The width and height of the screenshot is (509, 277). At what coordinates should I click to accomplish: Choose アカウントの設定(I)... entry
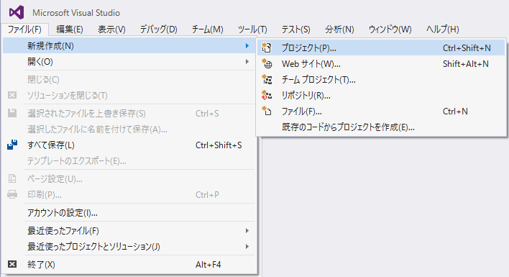(129, 213)
